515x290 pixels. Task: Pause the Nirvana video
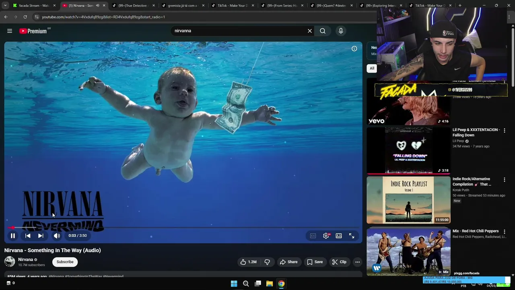coord(13,236)
